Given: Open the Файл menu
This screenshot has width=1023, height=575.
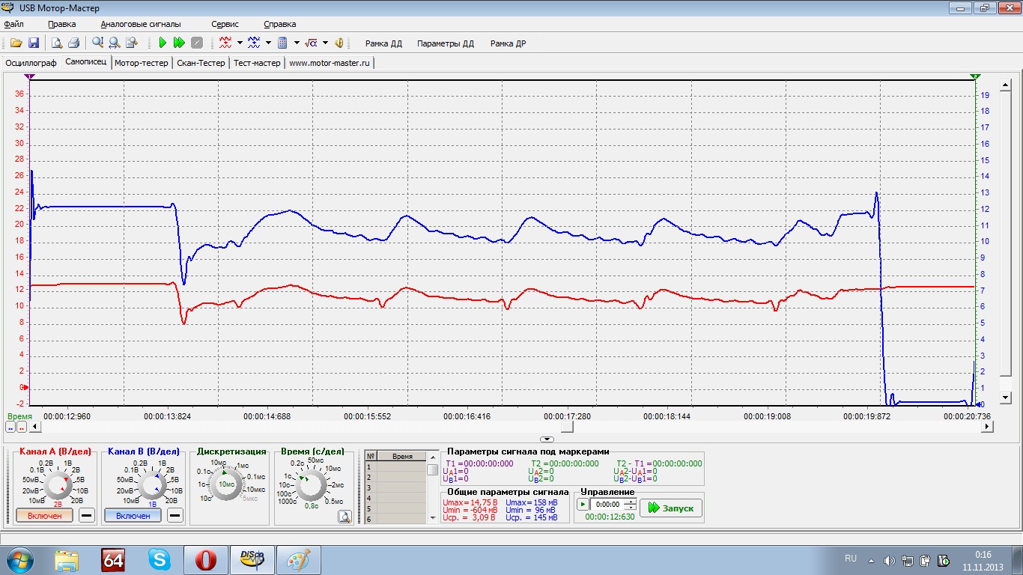Looking at the screenshot, I should (x=13, y=24).
